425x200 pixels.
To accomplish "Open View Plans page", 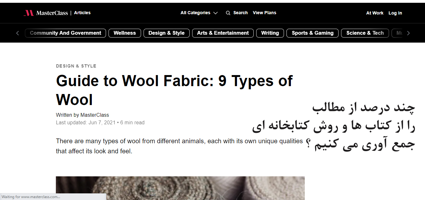I will (264, 13).
